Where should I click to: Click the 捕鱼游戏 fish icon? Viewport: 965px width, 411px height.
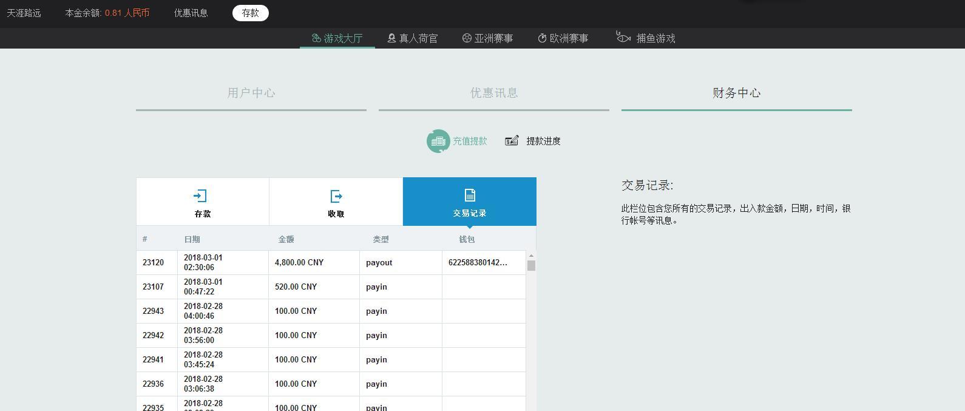[623, 37]
